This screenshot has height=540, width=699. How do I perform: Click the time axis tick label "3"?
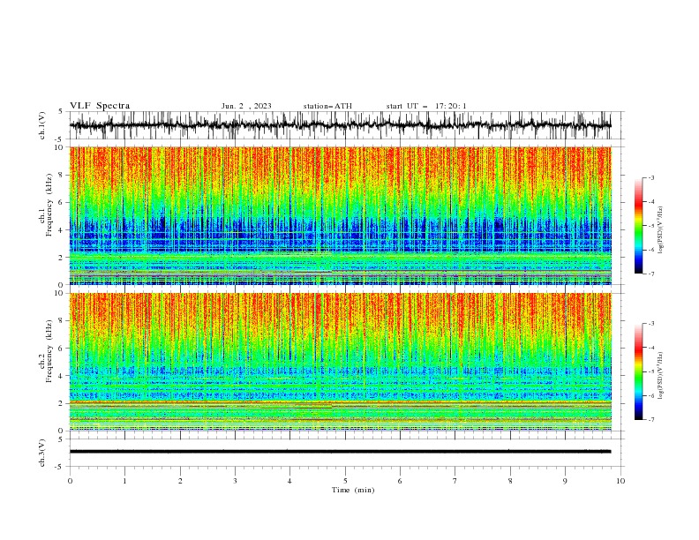coord(235,481)
